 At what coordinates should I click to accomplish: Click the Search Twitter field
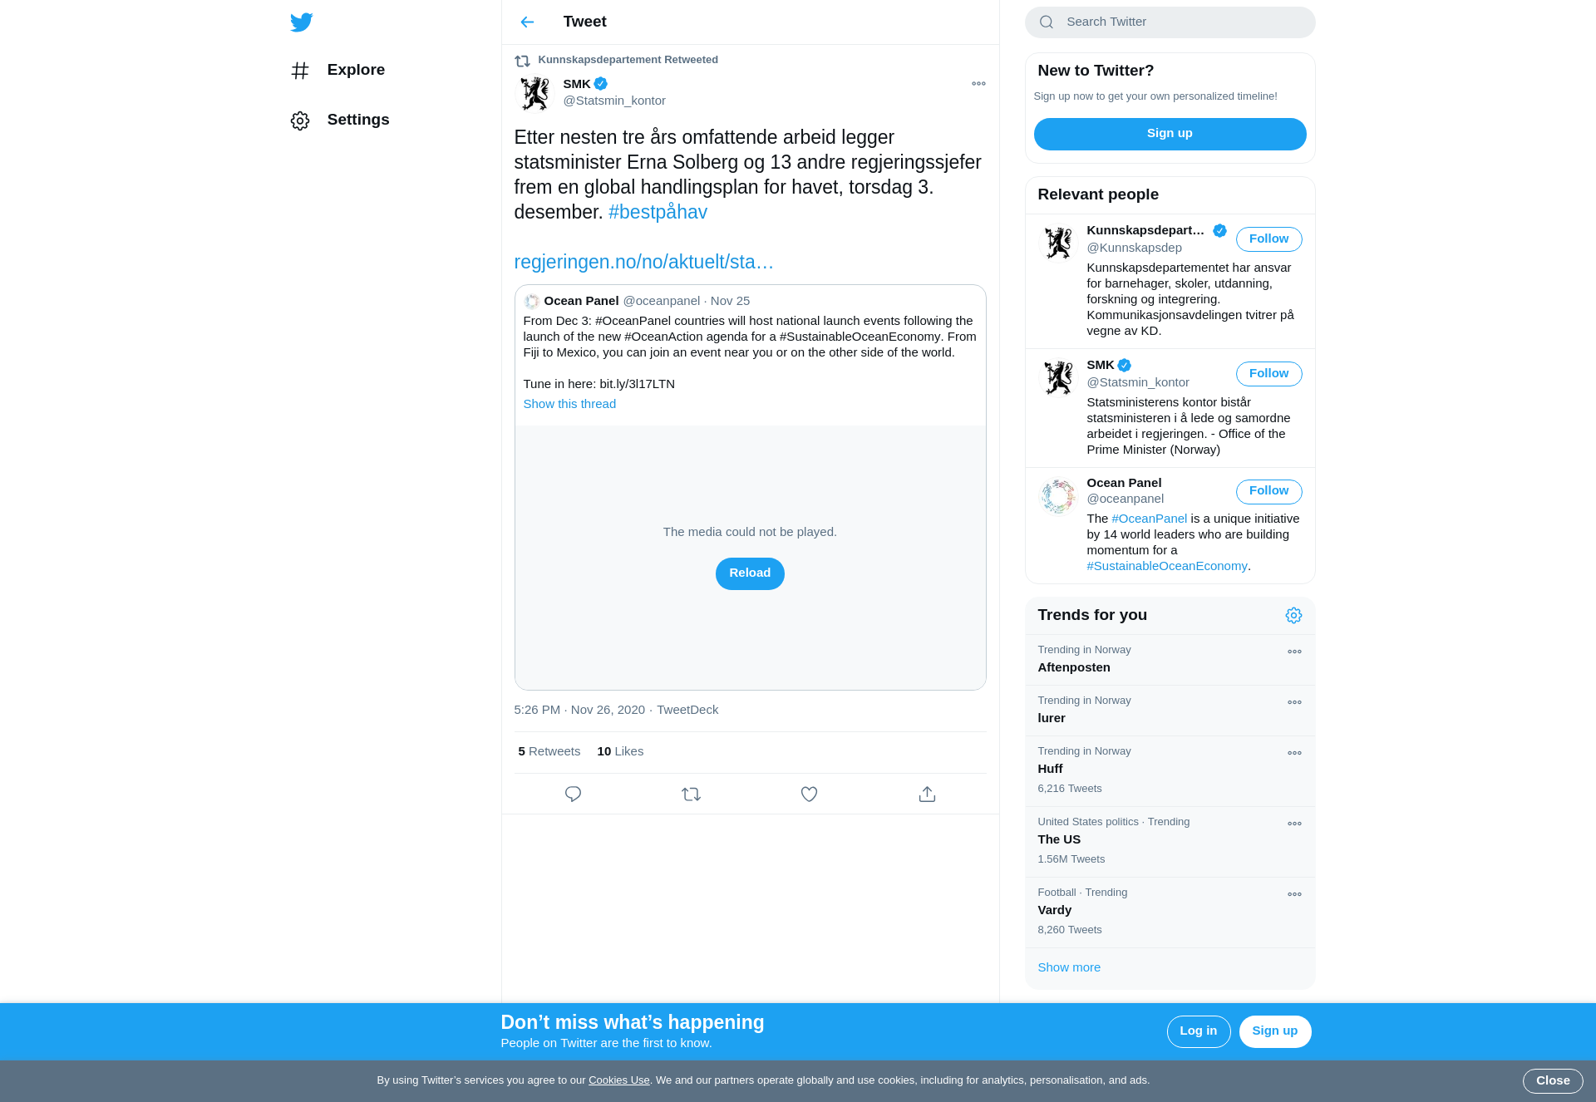1170,22
